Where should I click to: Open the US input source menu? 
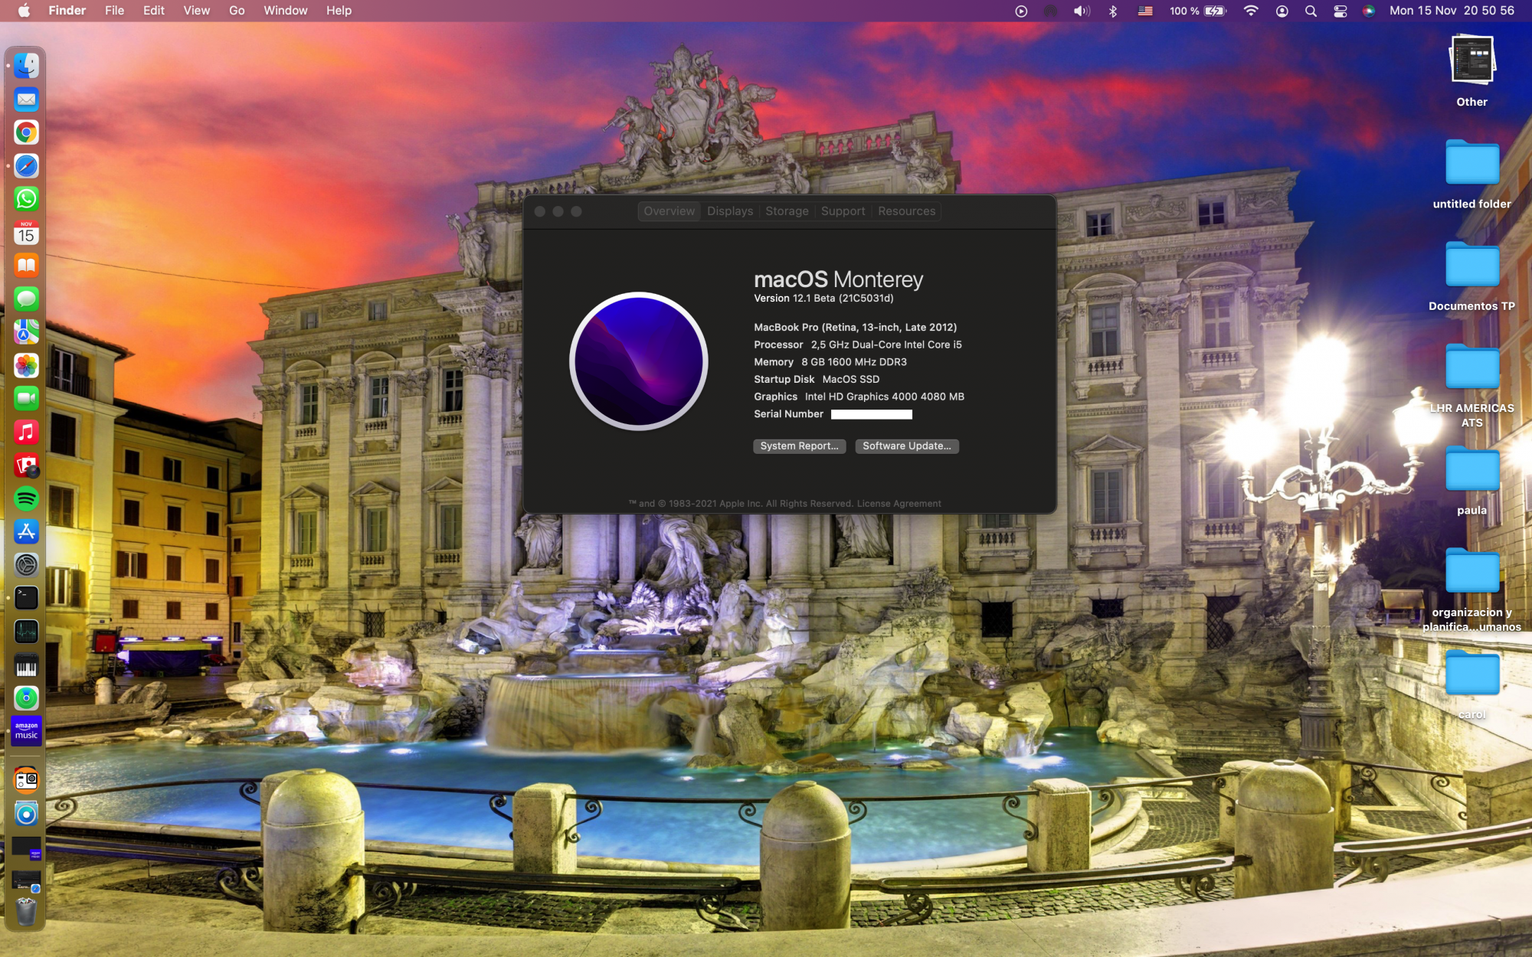1145,11
